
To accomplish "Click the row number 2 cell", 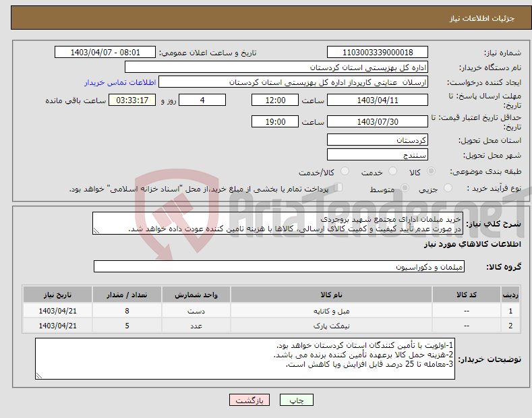I will [510, 326].
